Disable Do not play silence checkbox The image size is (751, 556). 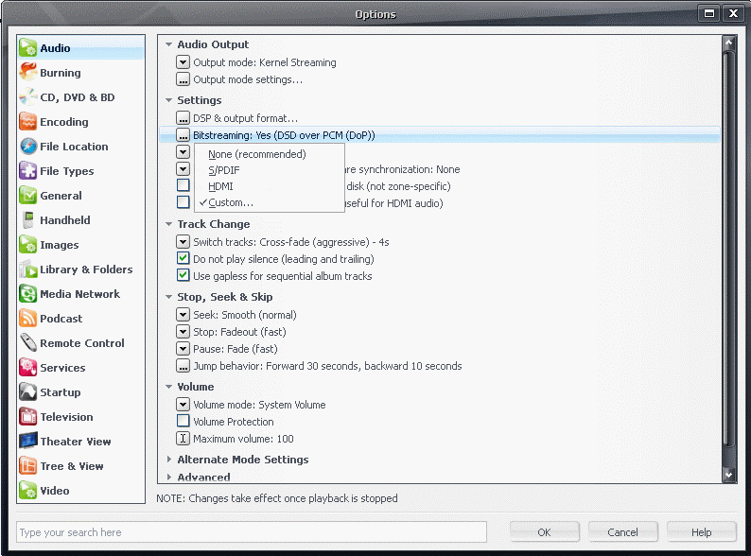(183, 259)
